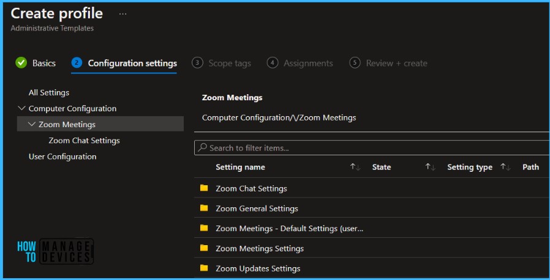Image resolution: width=550 pixels, height=280 pixels.
Task: Select All Settings in the tree
Action: click(49, 93)
